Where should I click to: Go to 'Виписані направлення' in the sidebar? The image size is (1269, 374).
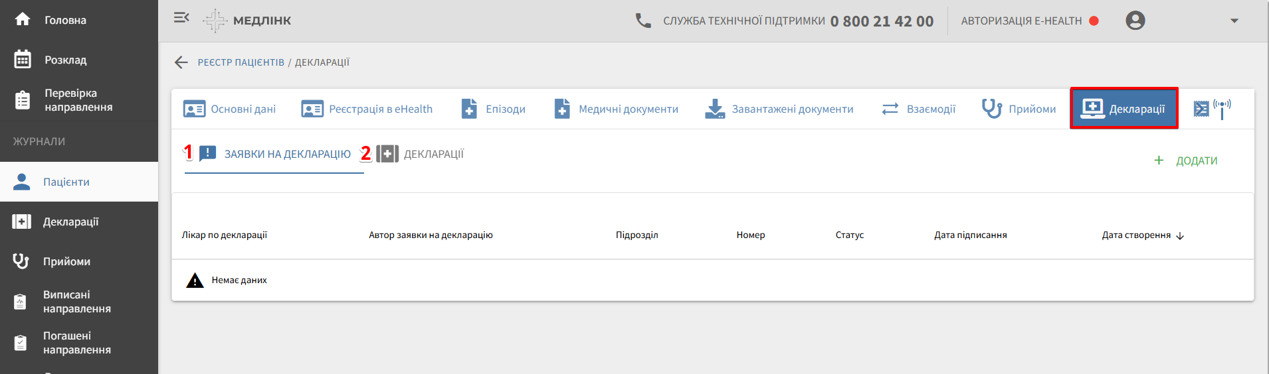[x=76, y=302]
